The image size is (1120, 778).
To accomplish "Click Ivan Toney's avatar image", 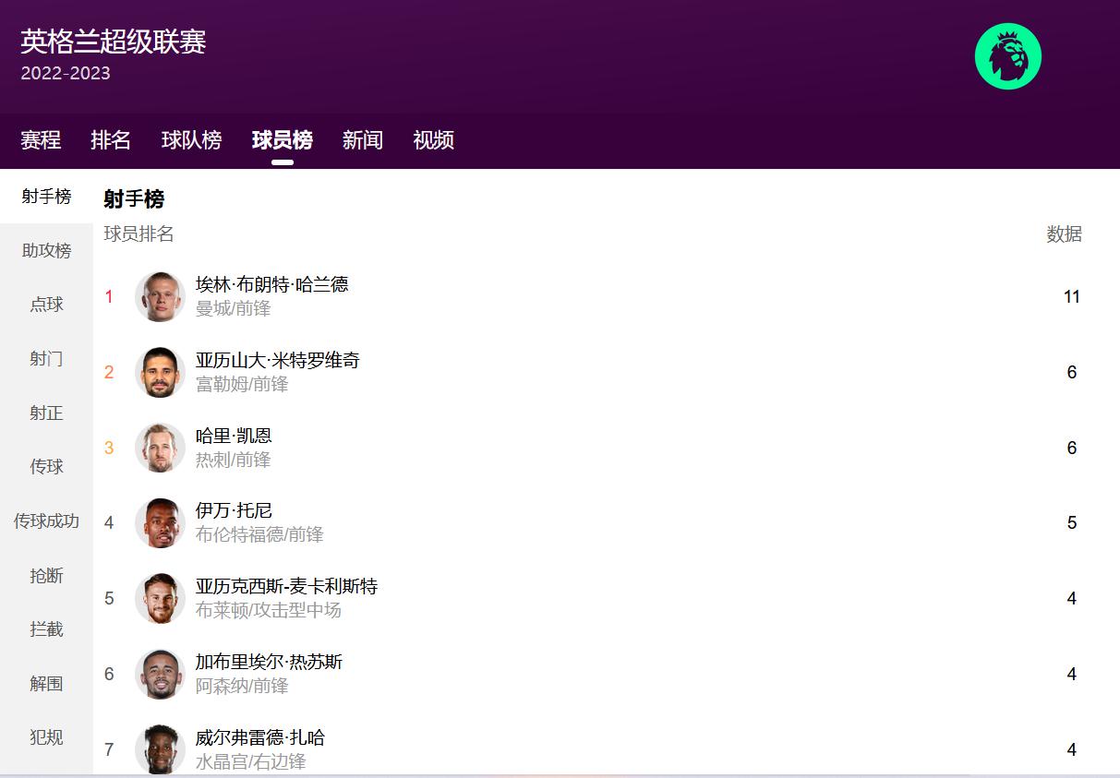I will (160, 522).
